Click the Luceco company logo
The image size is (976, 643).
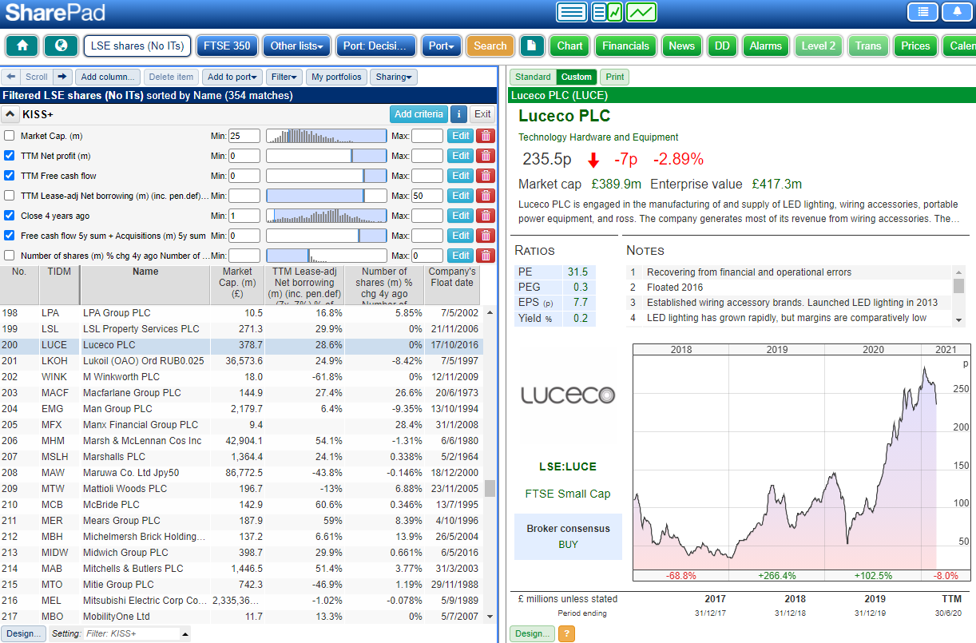[x=568, y=395]
